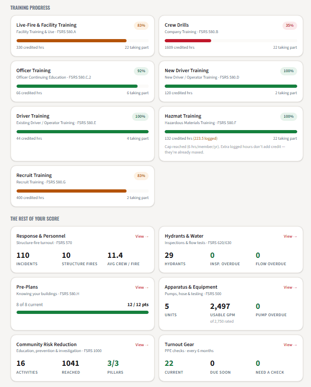Click '66 credited hrs' under Officer Training
This screenshot has width=311, height=387.
[x=29, y=93]
